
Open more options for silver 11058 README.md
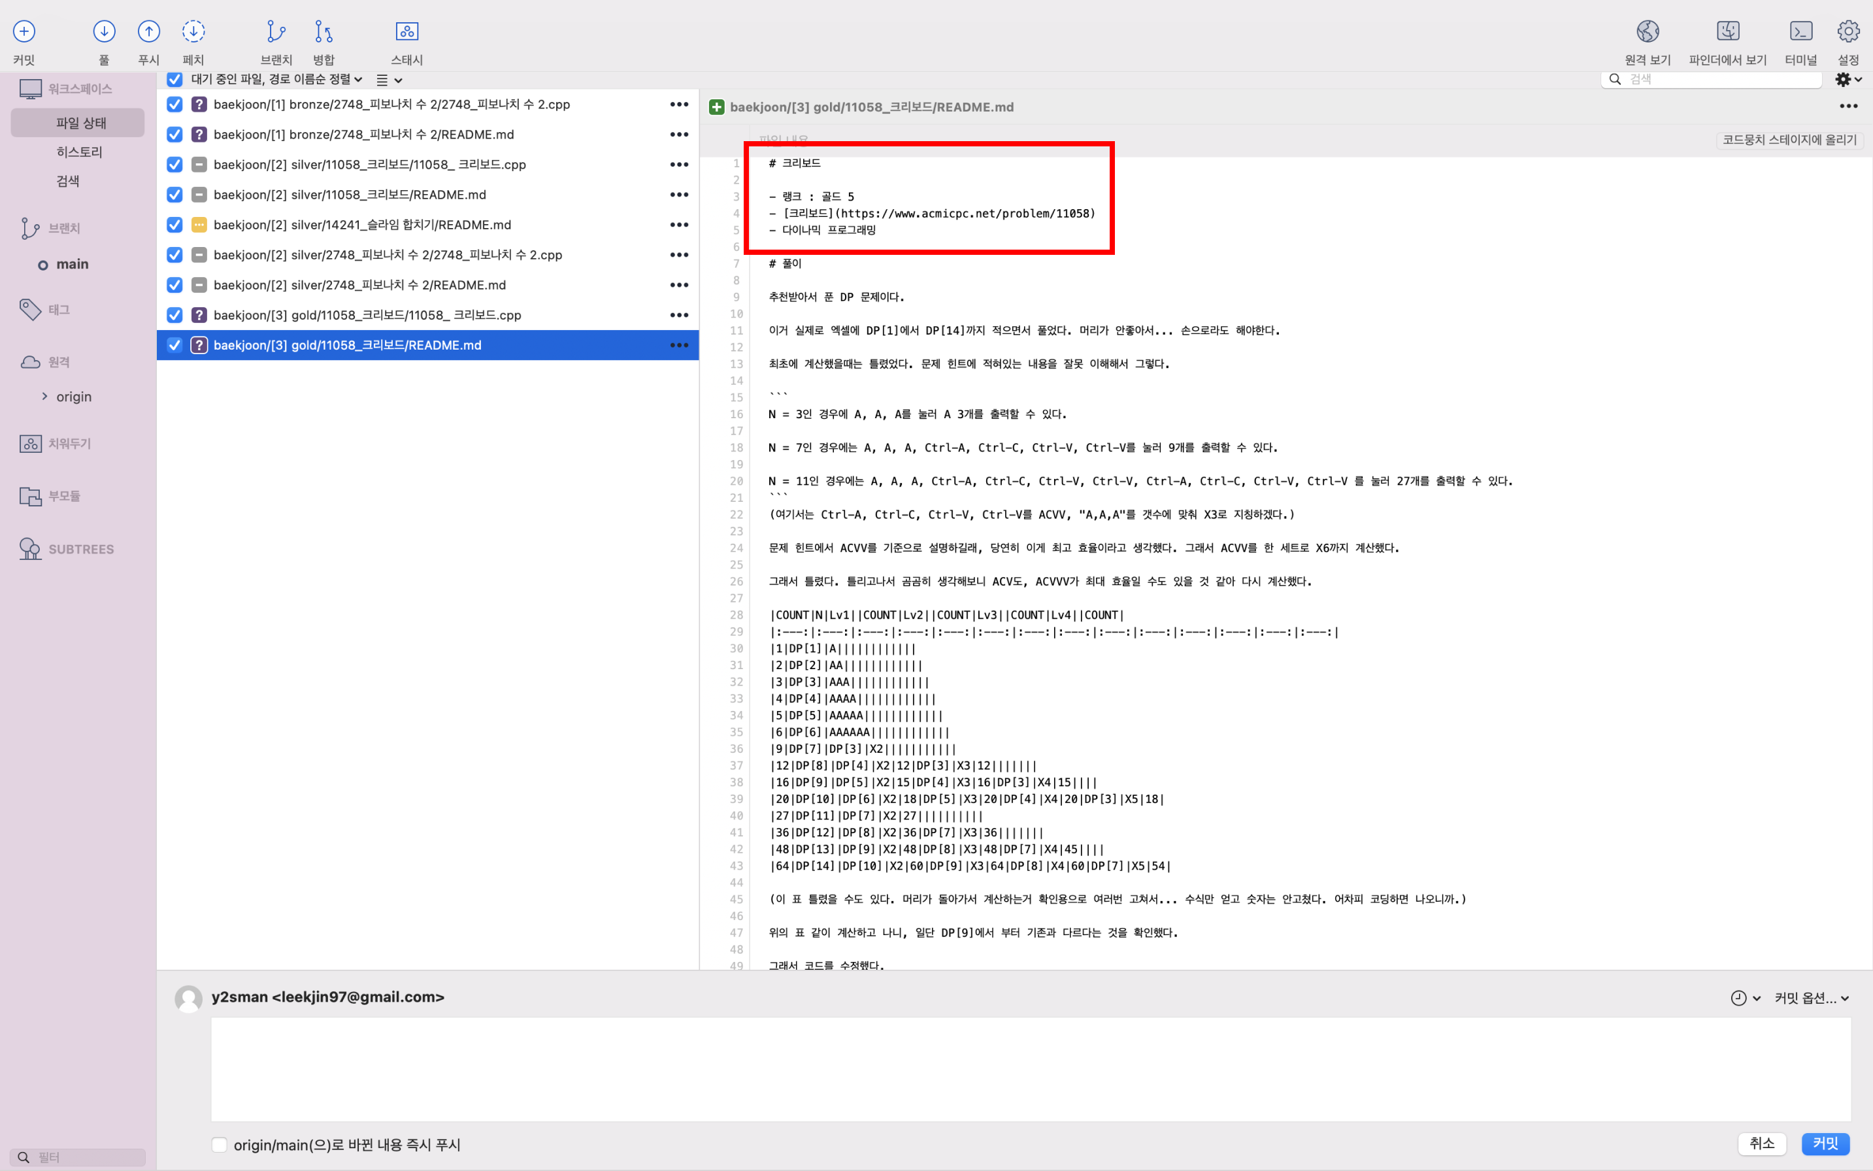click(678, 195)
